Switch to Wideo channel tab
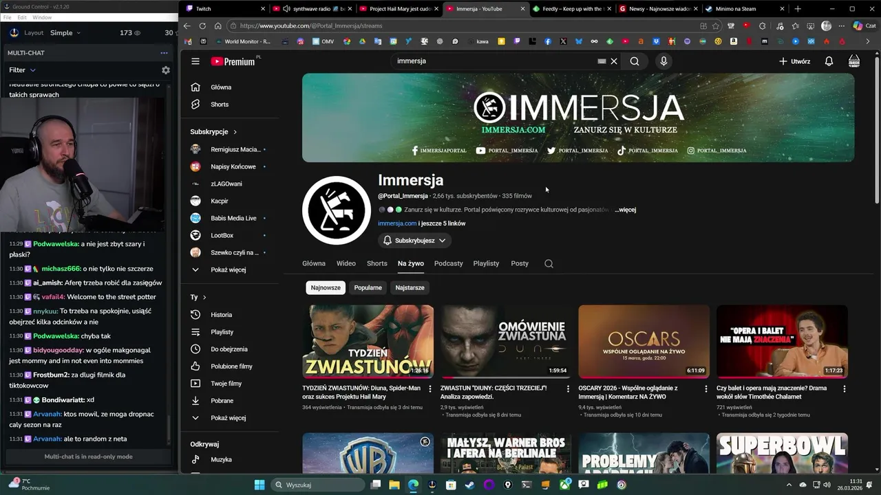This screenshot has height=495, width=881. [346, 263]
